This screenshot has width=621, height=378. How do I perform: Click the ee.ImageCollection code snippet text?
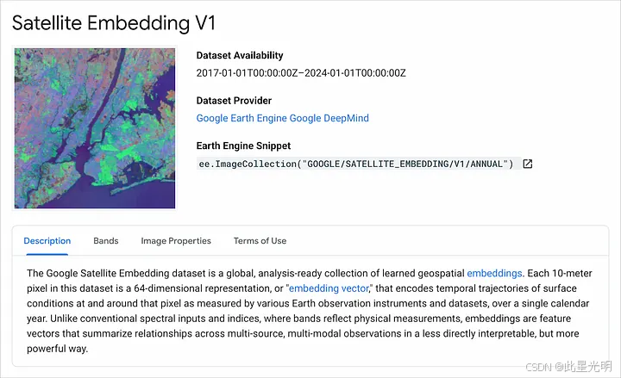(x=356, y=164)
